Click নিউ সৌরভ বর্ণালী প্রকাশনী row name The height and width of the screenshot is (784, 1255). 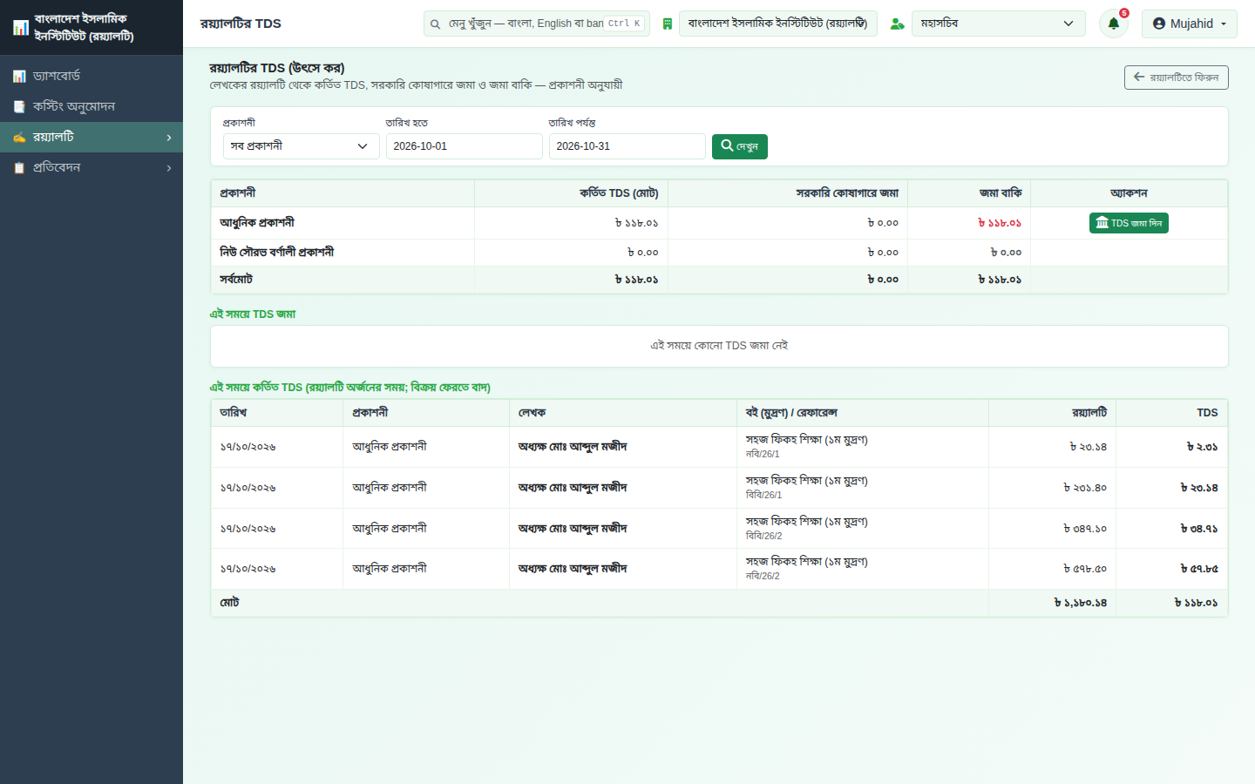277,253
